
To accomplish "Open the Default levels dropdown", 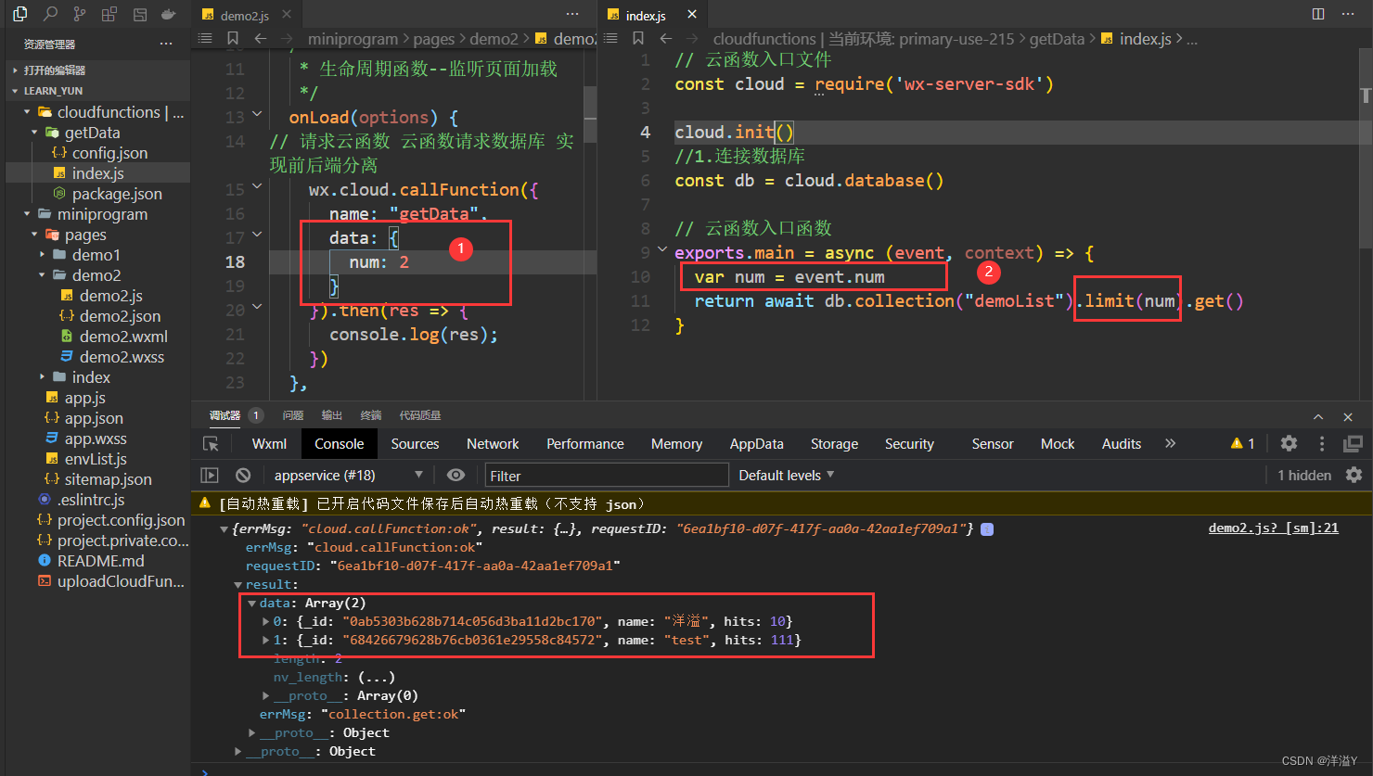I will tap(787, 475).
